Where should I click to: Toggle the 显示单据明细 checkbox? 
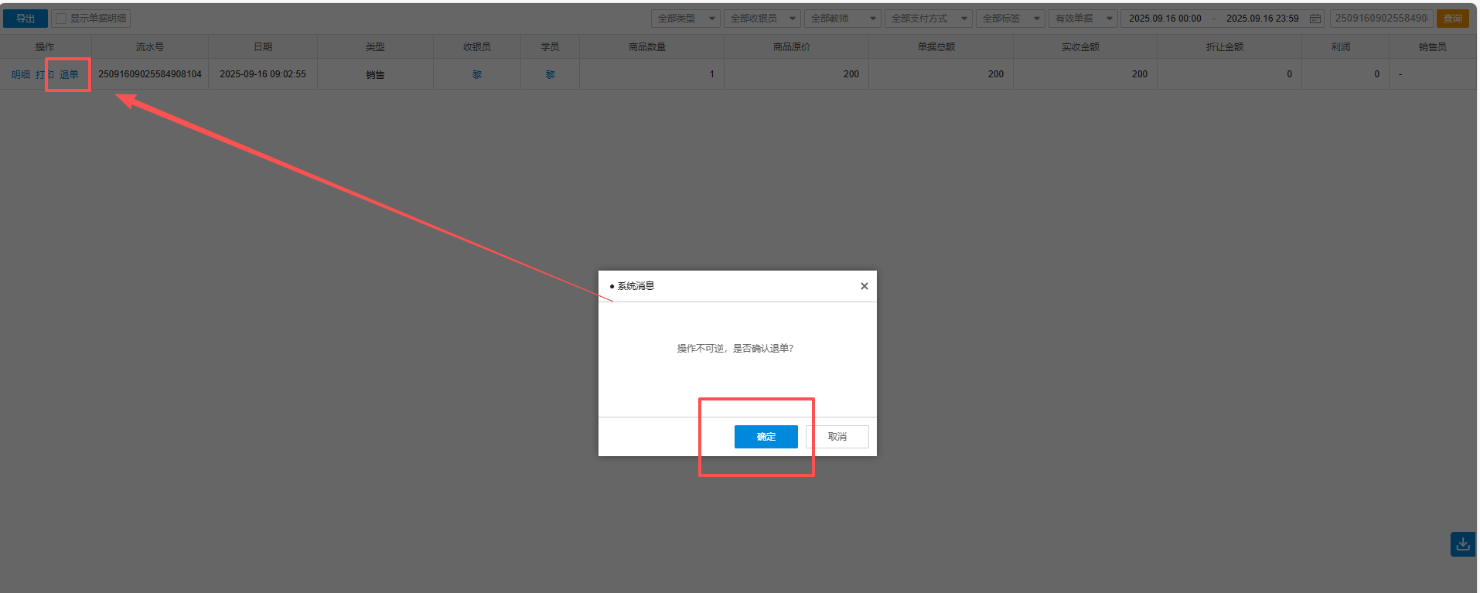pos(61,19)
